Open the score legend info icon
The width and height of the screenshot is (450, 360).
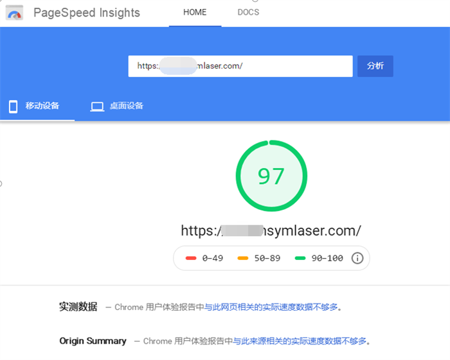(x=357, y=258)
